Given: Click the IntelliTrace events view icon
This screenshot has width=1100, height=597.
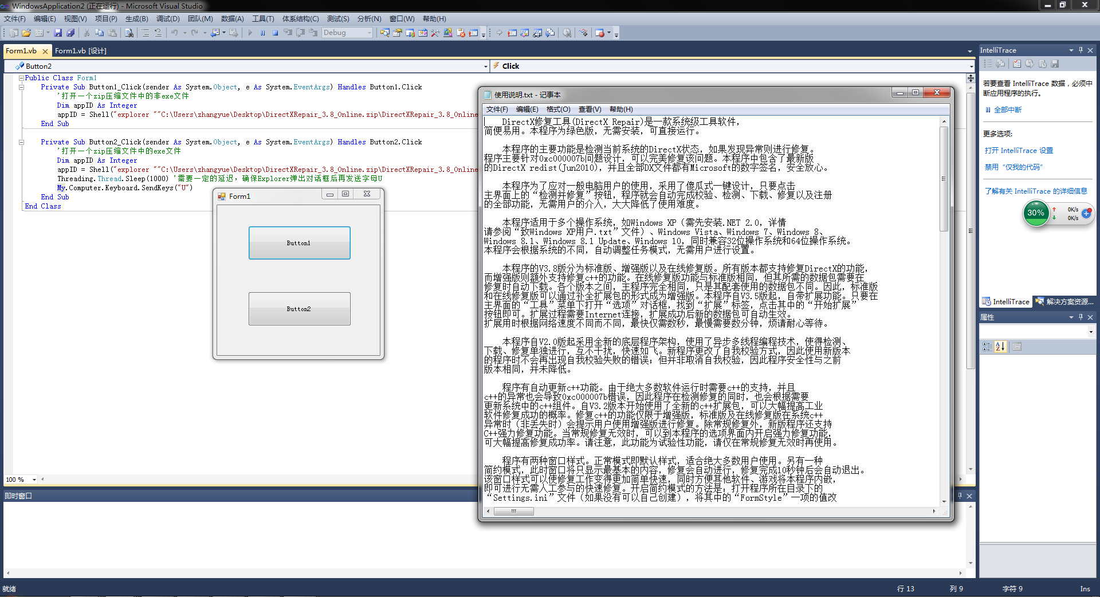Looking at the screenshot, I should [988, 64].
